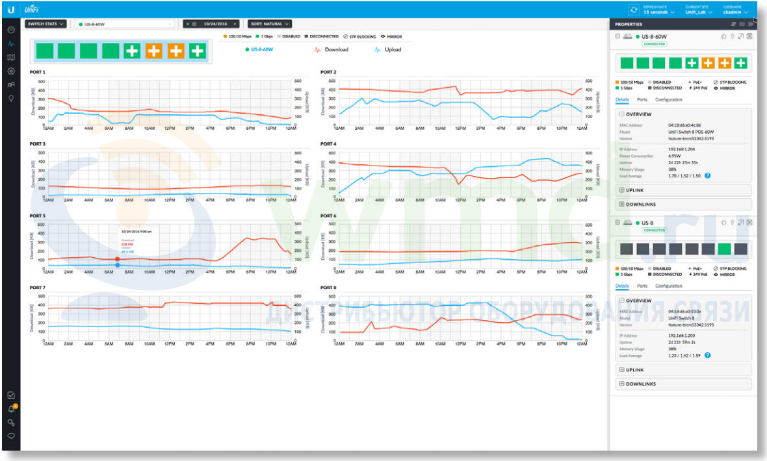Open the Settings gears icon in the lower sidebar
Screen dimensions: 767x461
[11, 423]
